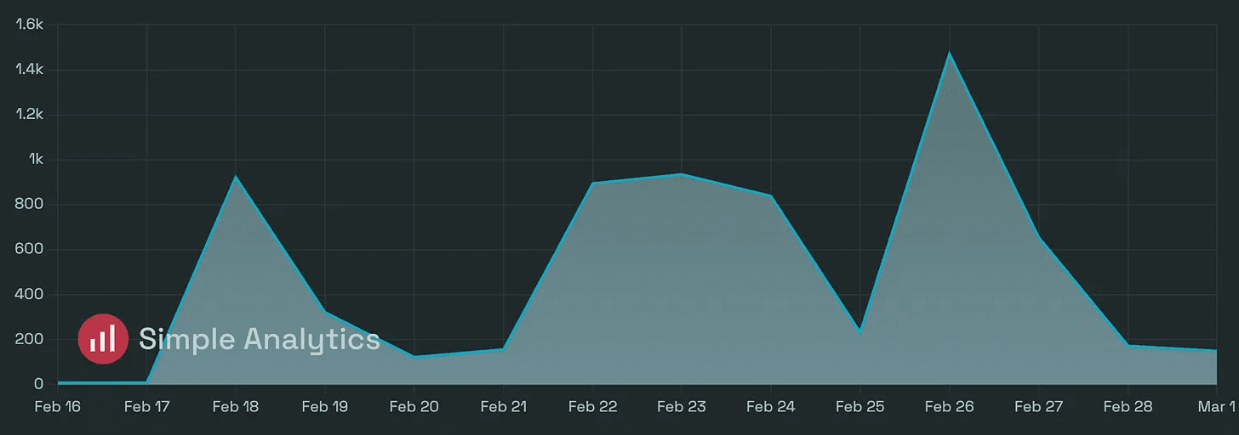This screenshot has width=1239, height=435.
Task: Select the Feb 23 data point on line
Action: (x=682, y=174)
